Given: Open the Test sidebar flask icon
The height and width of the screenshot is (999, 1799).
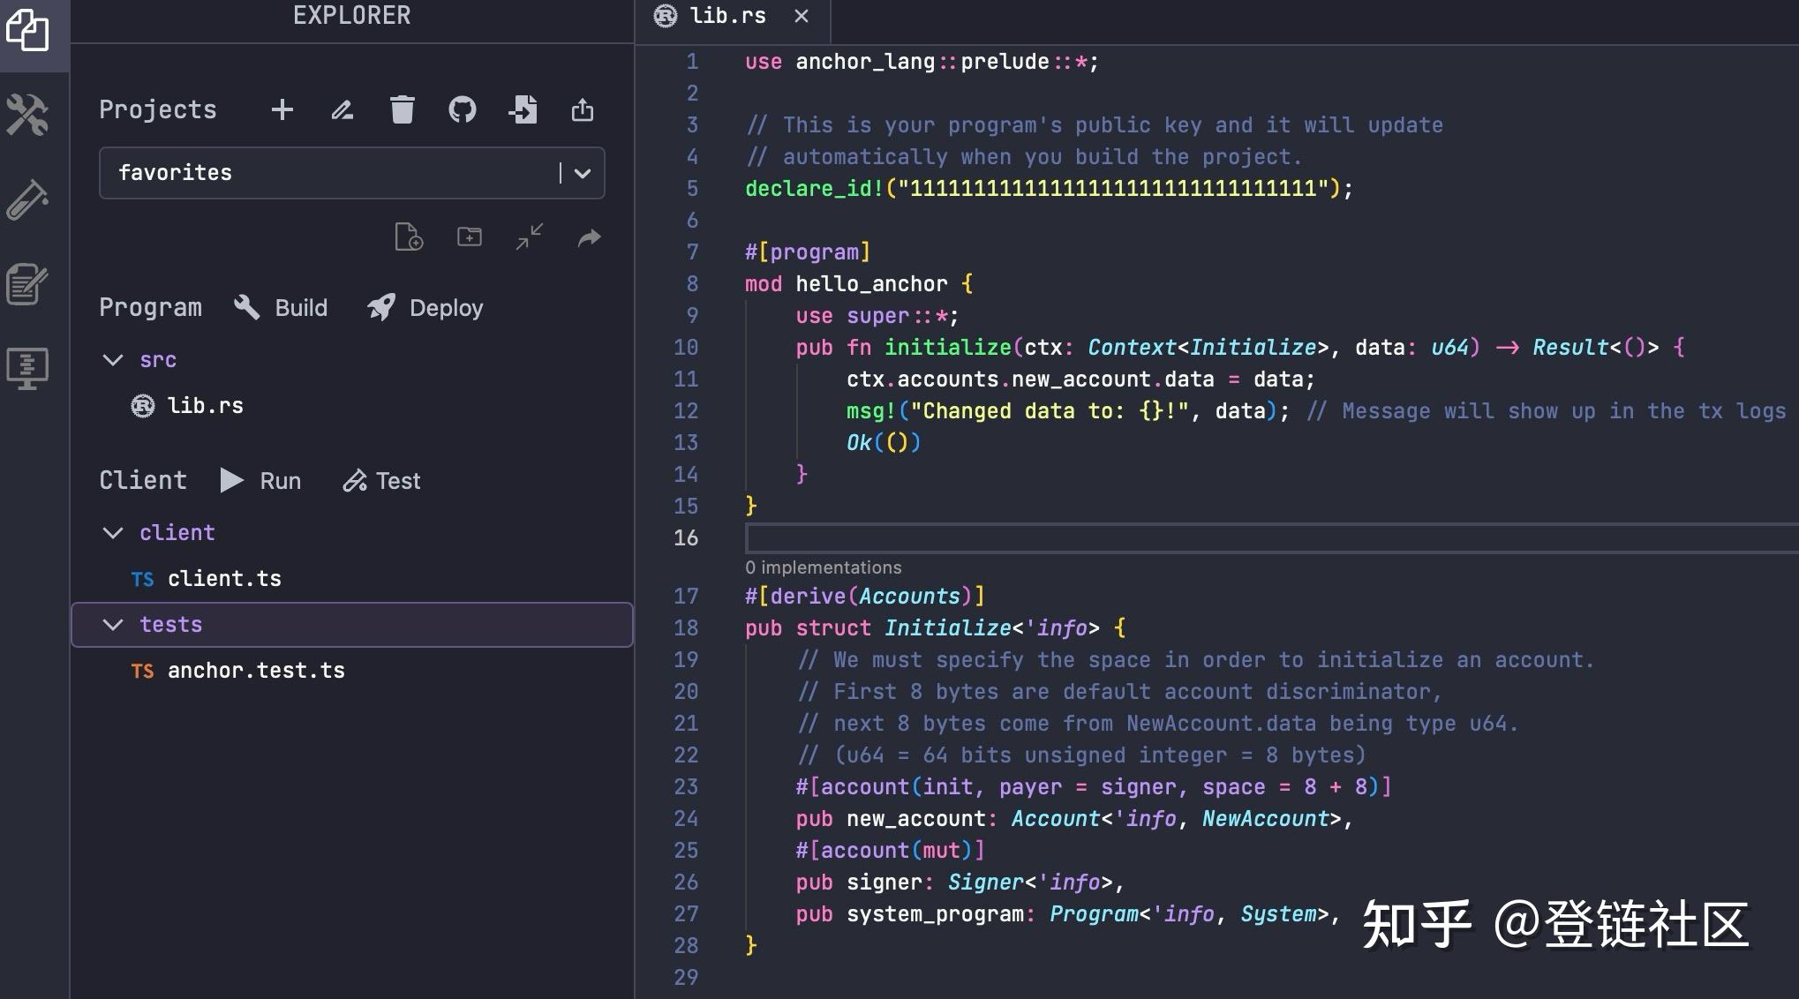Looking at the screenshot, I should [x=27, y=199].
